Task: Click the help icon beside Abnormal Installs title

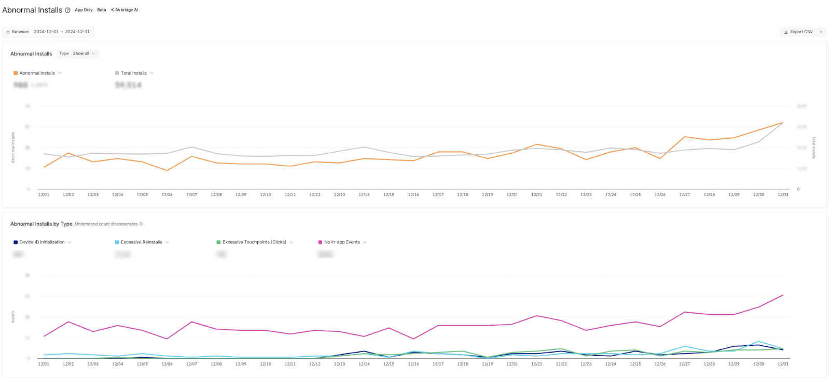Action: 67,10
